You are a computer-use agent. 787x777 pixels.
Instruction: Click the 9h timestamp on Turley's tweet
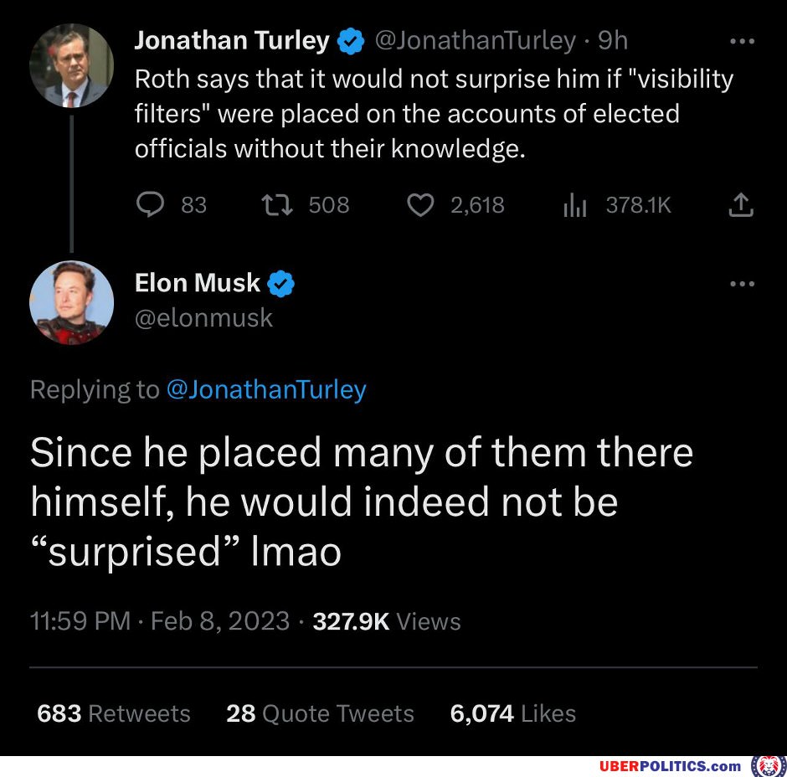(613, 40)
